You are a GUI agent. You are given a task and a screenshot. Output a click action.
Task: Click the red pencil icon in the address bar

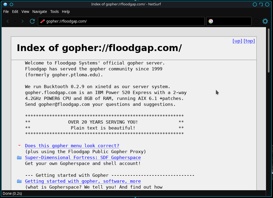(x=42, y=21)
